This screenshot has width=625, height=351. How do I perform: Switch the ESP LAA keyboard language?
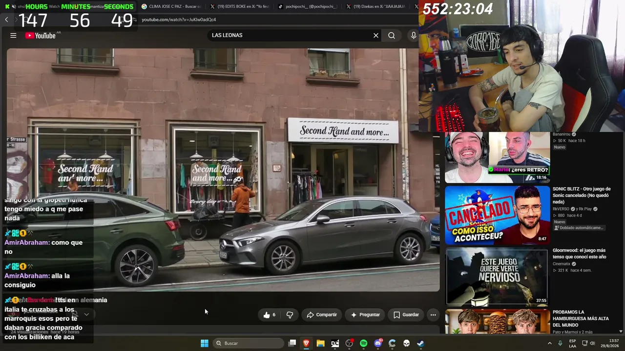click(x=573, y=343)
